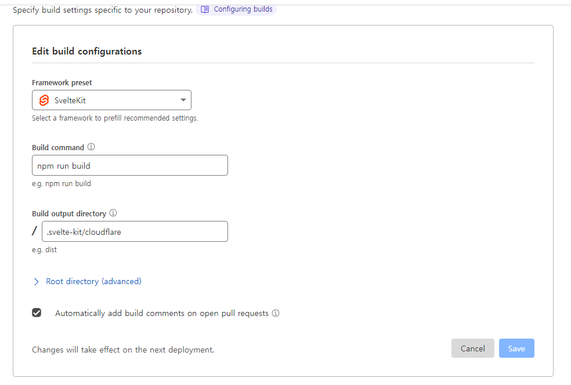Click the Framework preset label
571x385 pixels.
coord(62,82)
